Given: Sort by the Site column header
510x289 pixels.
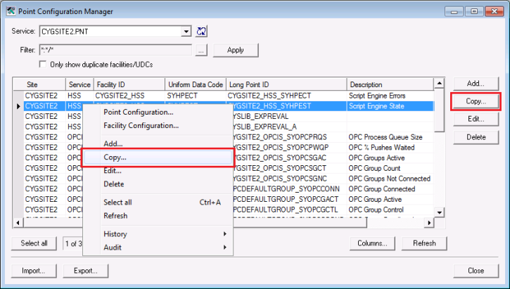Looking at the screenshot, I should pyautogui.click(x=39, y=84).
